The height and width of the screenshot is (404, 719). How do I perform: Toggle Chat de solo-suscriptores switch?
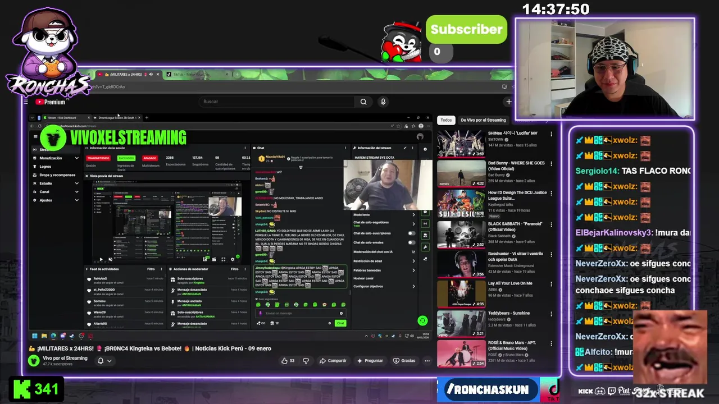[411, 233]
